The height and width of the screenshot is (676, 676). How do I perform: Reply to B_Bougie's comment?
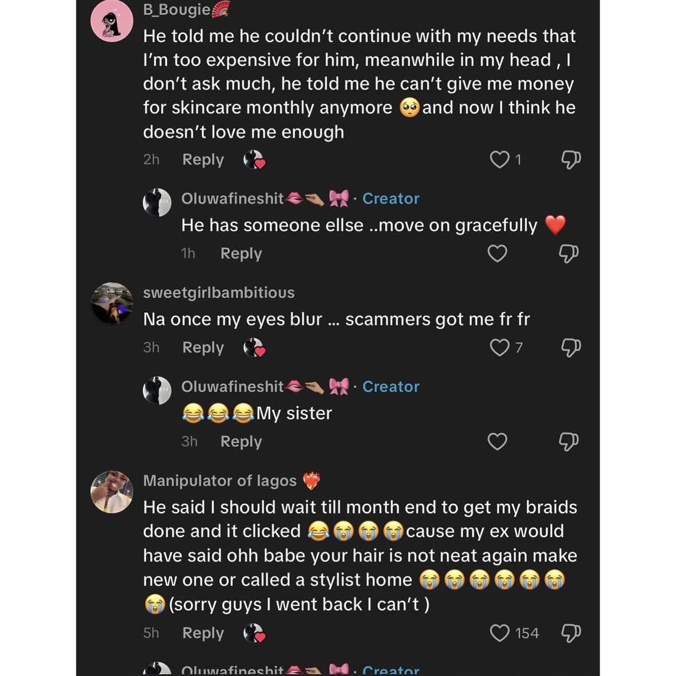click(203, 160)
